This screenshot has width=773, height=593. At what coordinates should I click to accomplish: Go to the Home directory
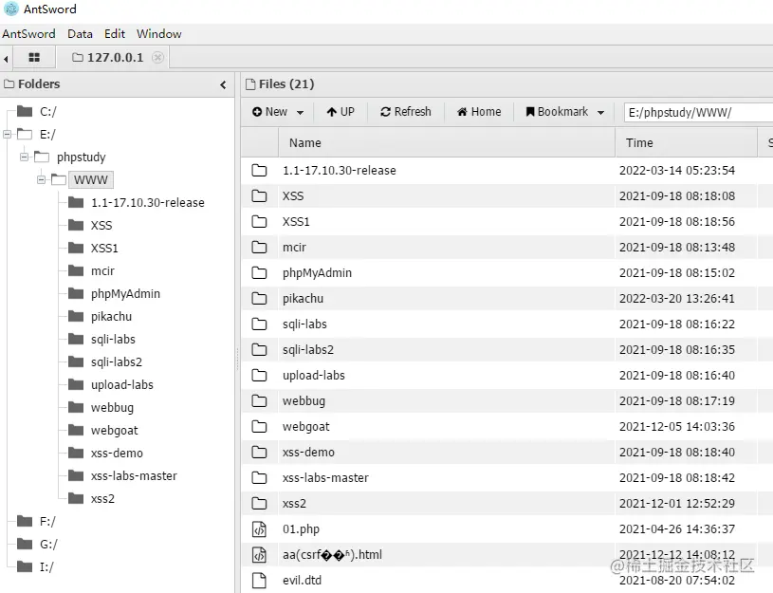tap(479, 112)
